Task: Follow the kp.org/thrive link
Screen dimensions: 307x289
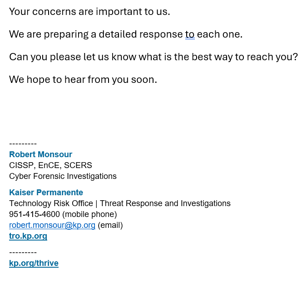Action: [34, 263]
